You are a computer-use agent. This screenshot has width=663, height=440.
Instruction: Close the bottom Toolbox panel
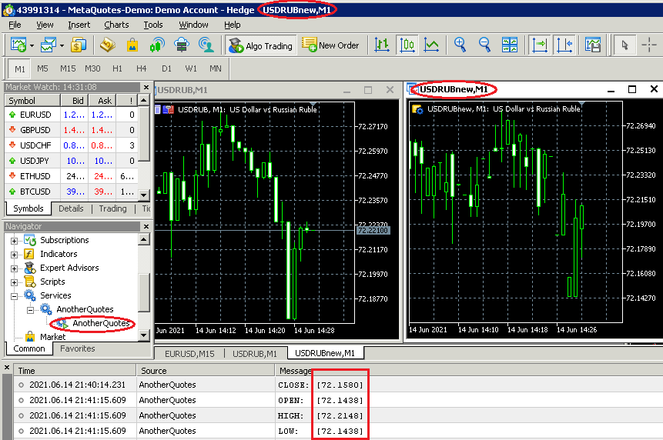(7, 368)
